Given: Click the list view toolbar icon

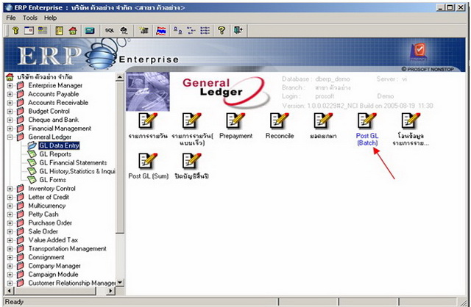Looking at the screenshot, I should (205, 30).
